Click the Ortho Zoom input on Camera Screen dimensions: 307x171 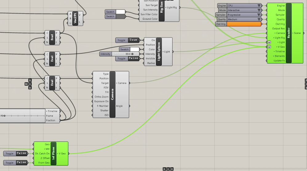tap(102, 97)
